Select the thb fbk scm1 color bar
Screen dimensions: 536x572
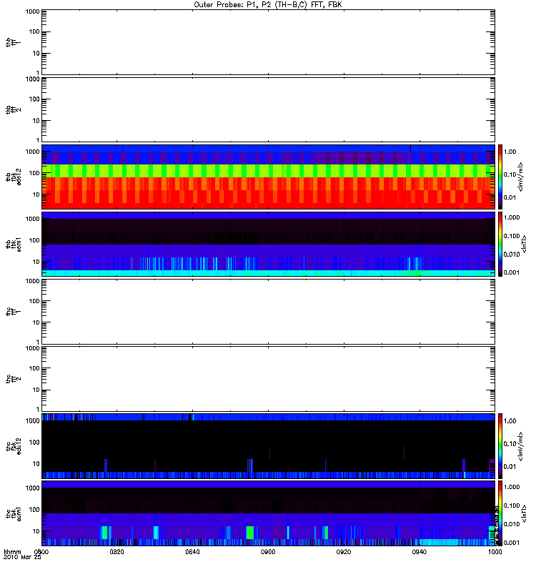pyautogui.click(x=500, y=244)
